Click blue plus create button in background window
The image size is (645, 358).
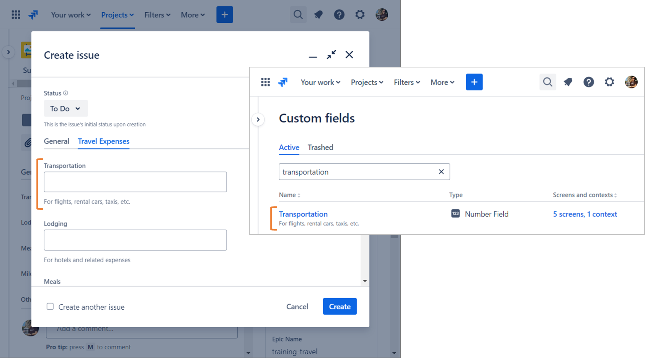tap(225, 15)
